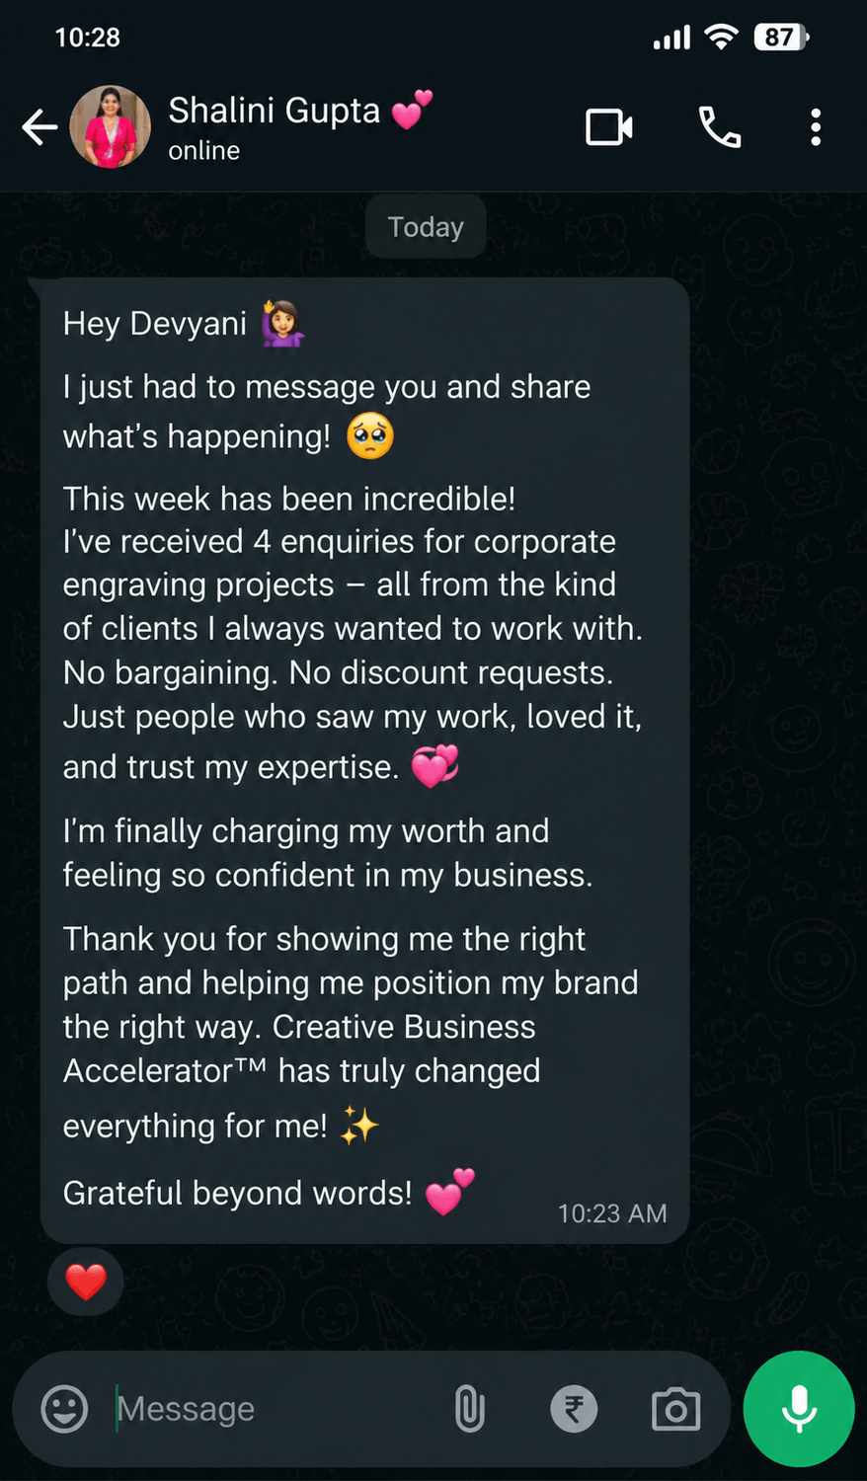This screenshot has width=867, height=1481.
Task: Tap the Message input field
Action: 276,1409
